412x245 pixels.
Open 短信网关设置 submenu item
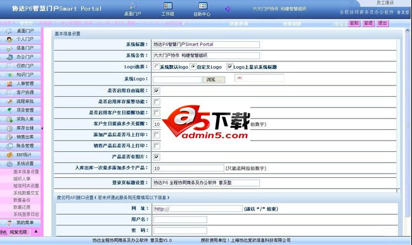click(x=26, y=186)
